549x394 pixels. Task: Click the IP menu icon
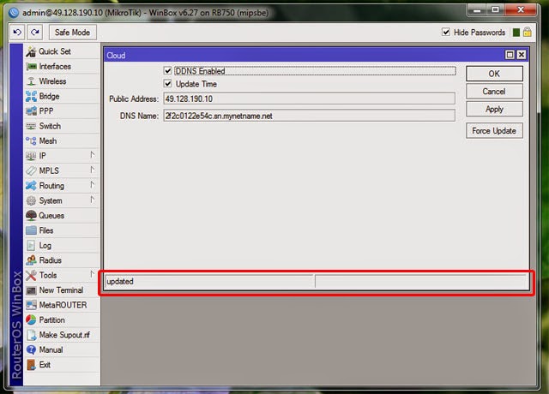[x=31, y=156]
